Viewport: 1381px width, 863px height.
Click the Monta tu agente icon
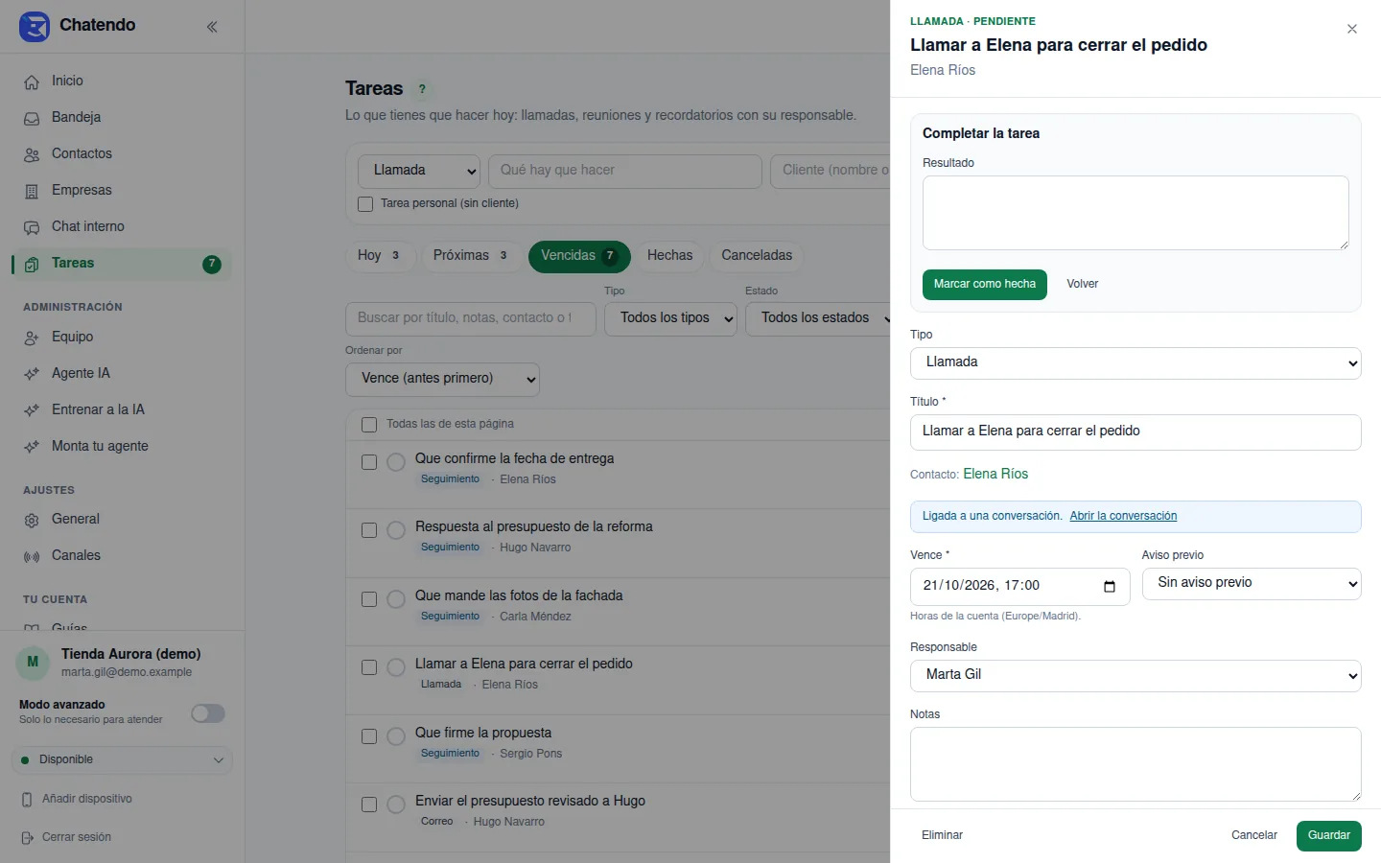coord(32,447)
